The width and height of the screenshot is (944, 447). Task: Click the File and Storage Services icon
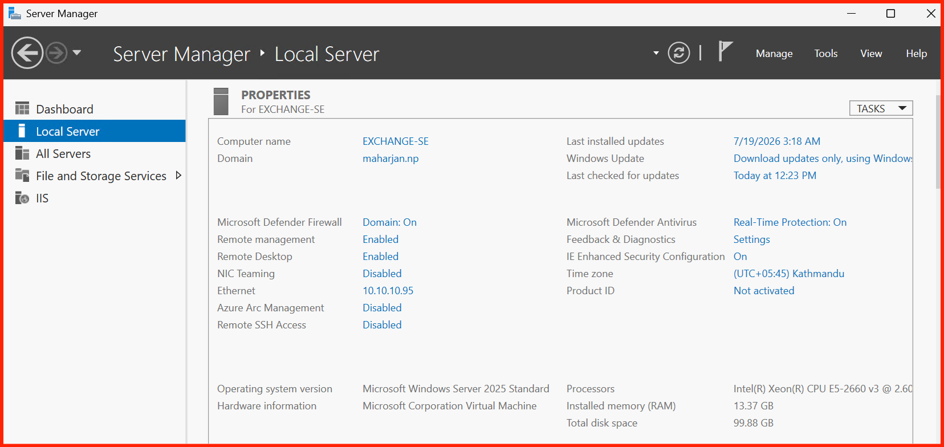pyautogui.click(x=22, y=175)
